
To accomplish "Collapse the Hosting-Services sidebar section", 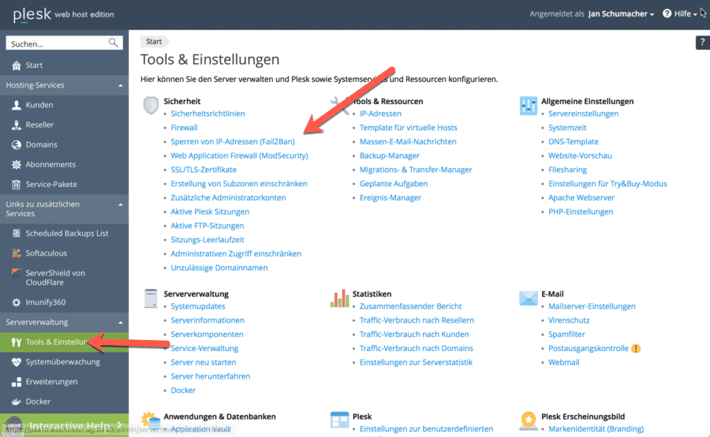I will click(x=121, y=85).
